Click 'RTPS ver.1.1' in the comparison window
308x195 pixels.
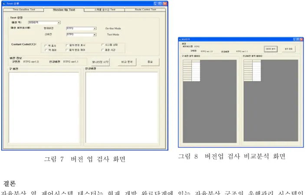[x=242, y=51]
